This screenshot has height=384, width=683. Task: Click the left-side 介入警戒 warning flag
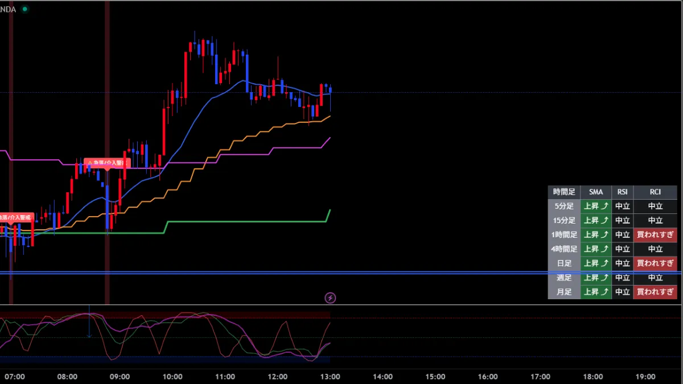(x=17, y=217)
